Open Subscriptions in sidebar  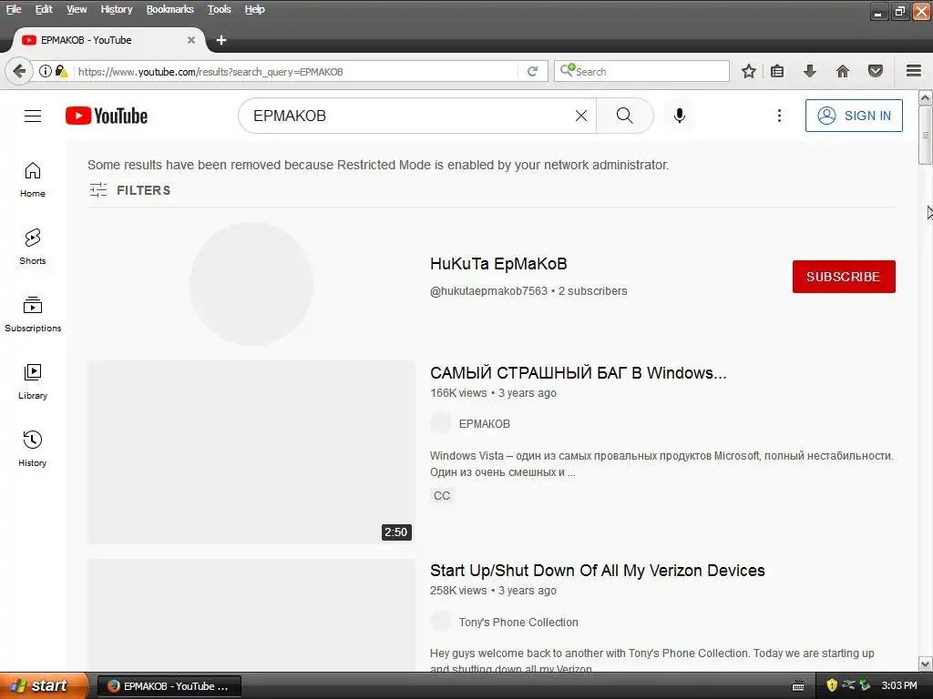tap(33, 314)
